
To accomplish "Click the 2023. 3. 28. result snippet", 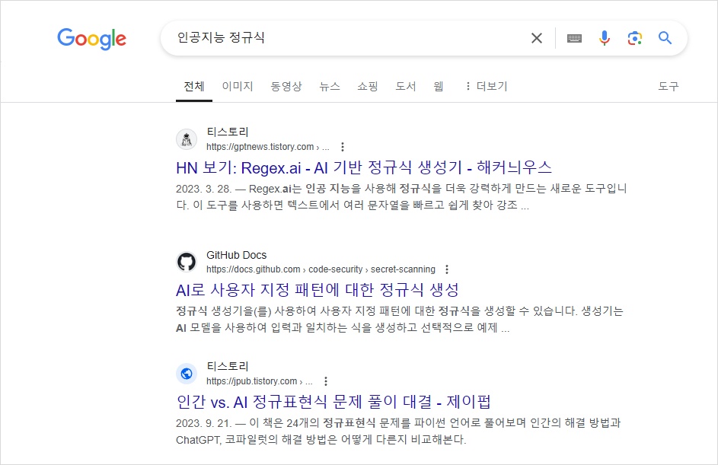I will (401, 197).
